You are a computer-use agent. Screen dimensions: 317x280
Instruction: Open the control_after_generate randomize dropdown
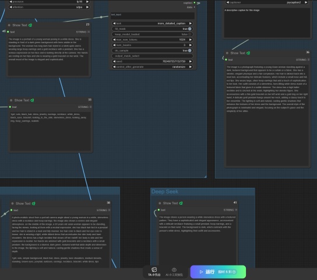pos(152,66)
